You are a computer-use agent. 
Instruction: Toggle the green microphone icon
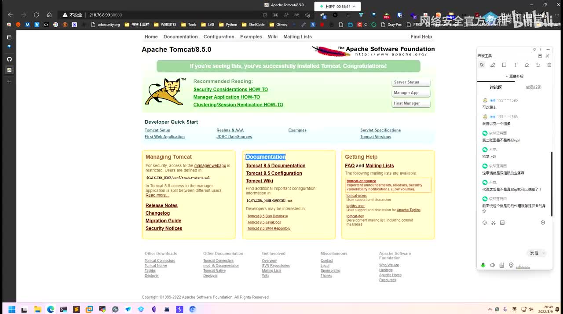483,265
